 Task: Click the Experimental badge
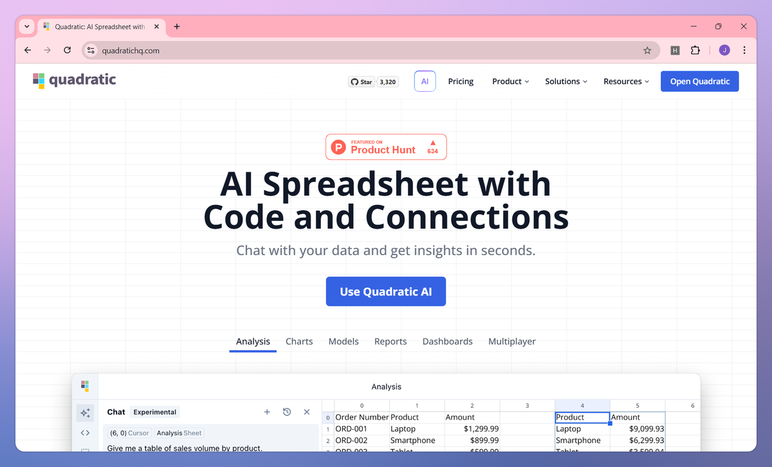pos(155,412)
